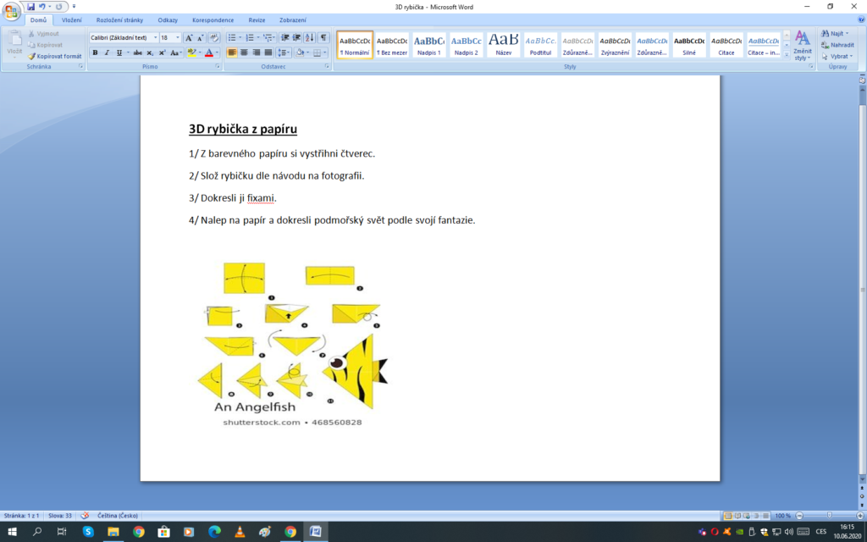Image resolution: width=867 pixels, height=542 pixels.
Task: Click Vybrat select button
Action: point(837,56)
